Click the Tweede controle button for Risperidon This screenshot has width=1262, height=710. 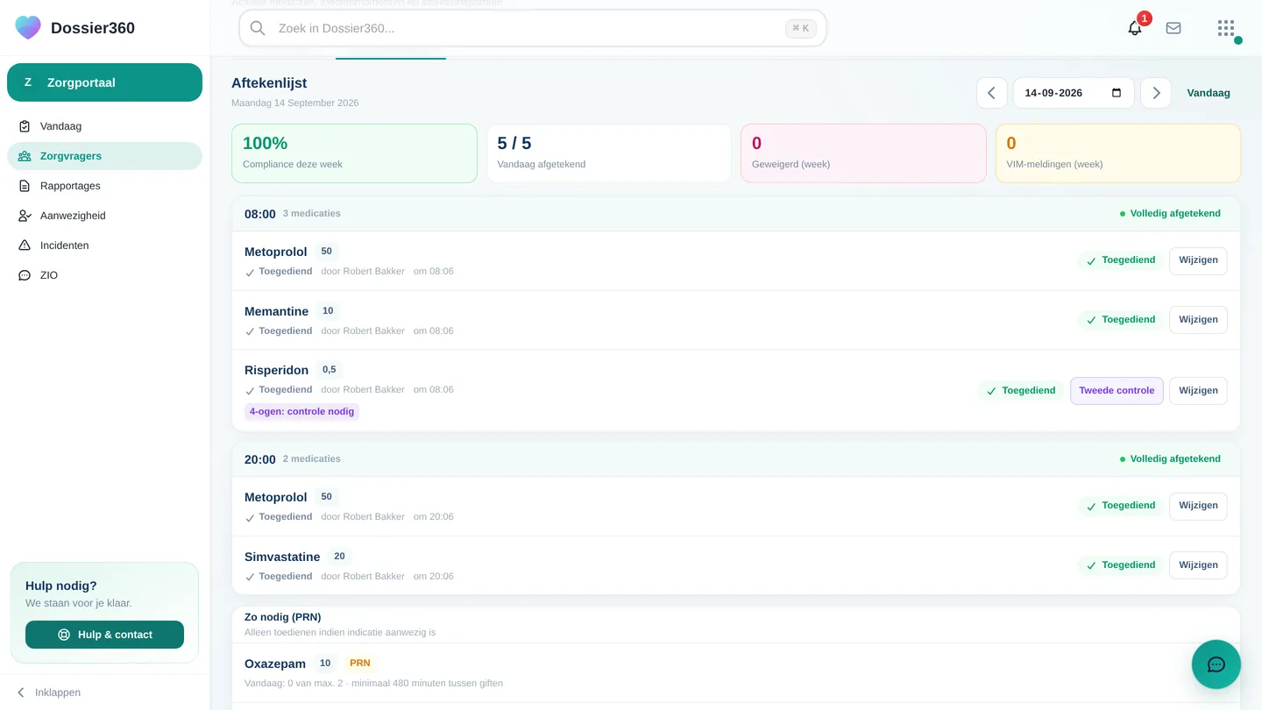pyautogui.click(x=1117, y=391)
